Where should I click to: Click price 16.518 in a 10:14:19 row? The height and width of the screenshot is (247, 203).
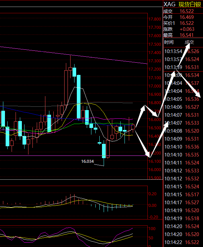click(192, 218)
